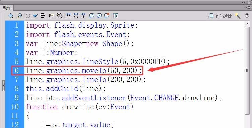Expand the left sidebar arrow handle

click(4, 86)
